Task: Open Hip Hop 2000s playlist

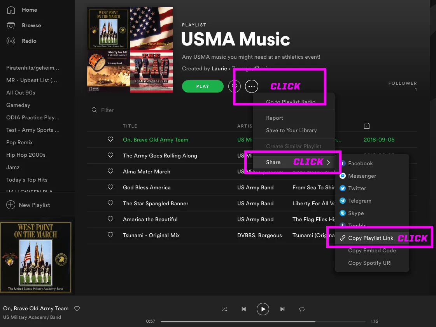Action: pyautogui.click(x=26, y=155)
